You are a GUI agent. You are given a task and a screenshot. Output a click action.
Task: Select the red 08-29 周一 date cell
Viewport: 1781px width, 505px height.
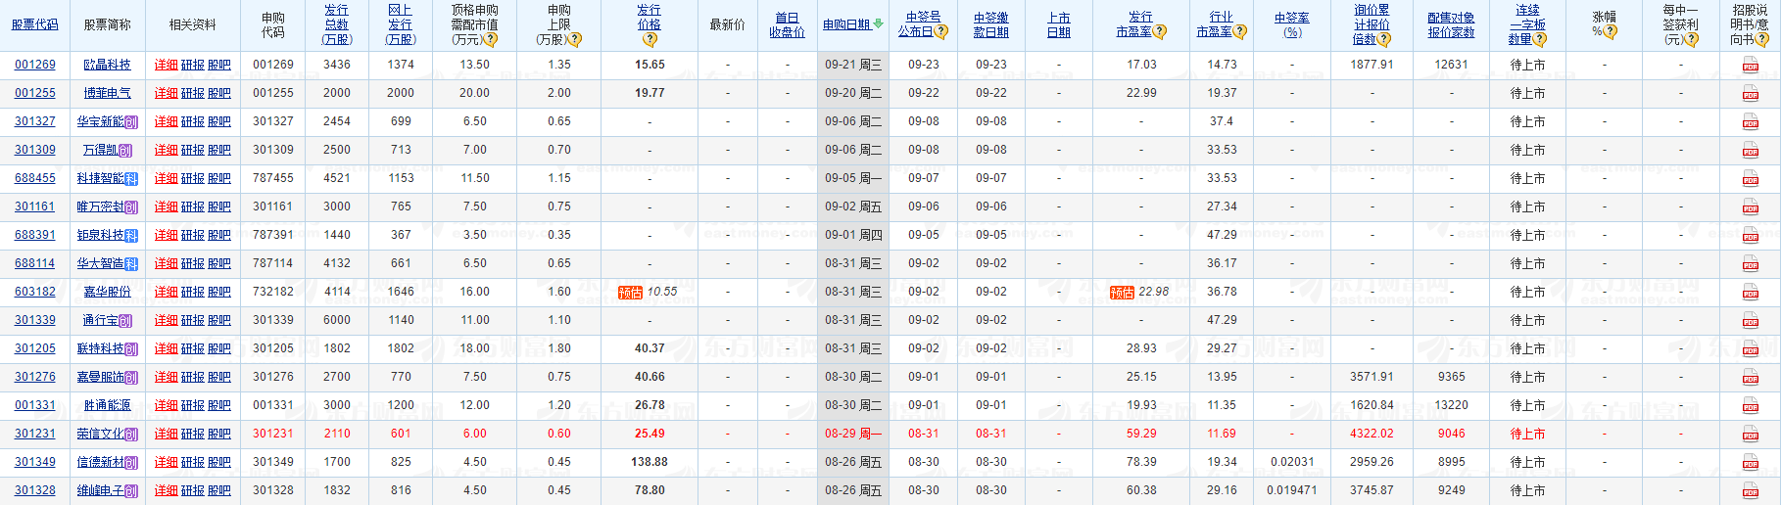tap(853, 434)
